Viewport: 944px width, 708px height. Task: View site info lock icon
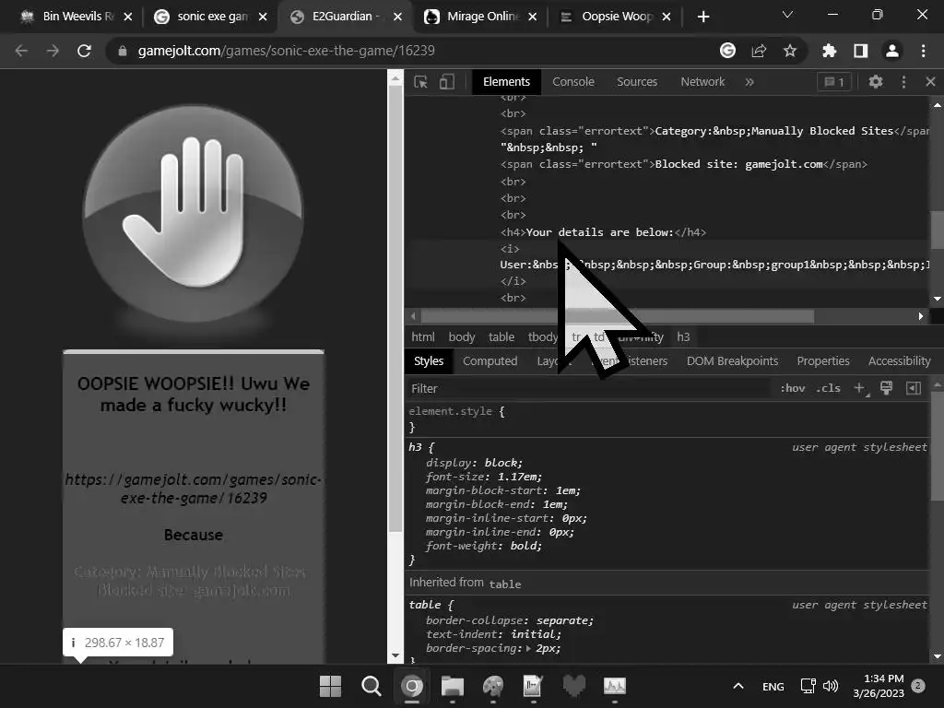(x=123, y=51)
